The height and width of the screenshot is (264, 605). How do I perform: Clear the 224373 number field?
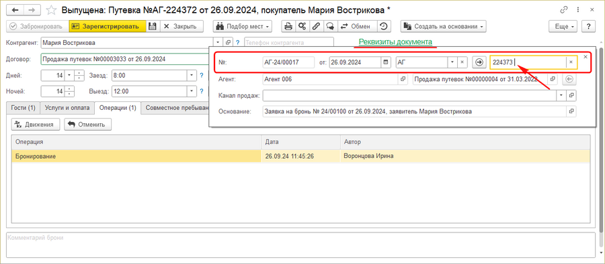point(571,62)
